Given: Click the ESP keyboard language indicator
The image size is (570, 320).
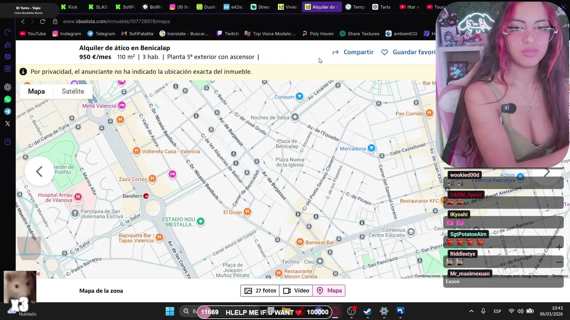Looking at the screenshot, I should click(497, 312).
